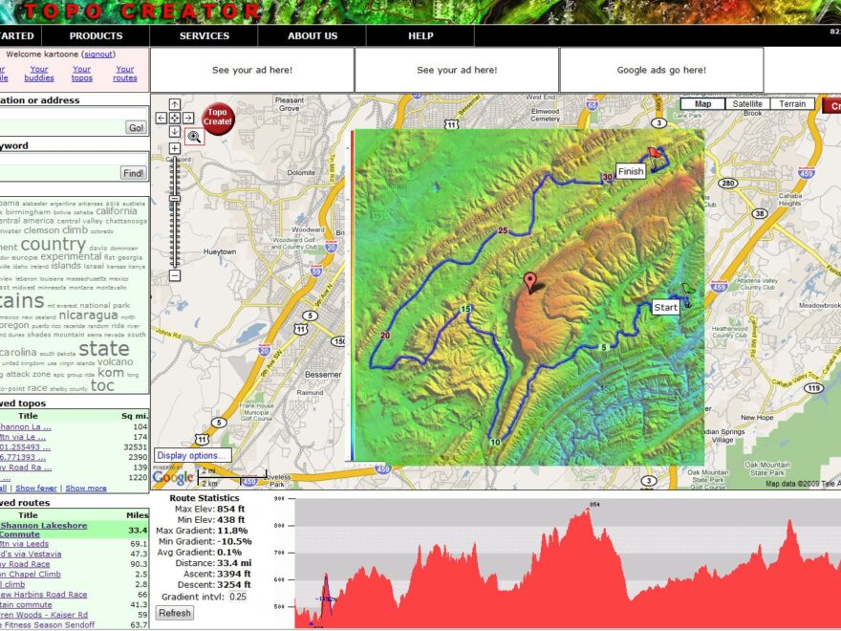Pan the map left with the arrow
Viewport: 841px width, 631px height.
[162, 118]
